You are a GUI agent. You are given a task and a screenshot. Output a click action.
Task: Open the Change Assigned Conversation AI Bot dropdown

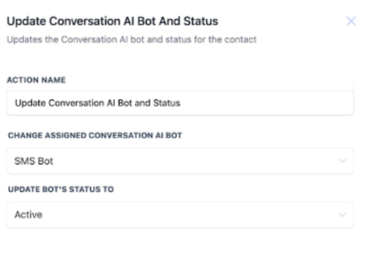[180, 161]
